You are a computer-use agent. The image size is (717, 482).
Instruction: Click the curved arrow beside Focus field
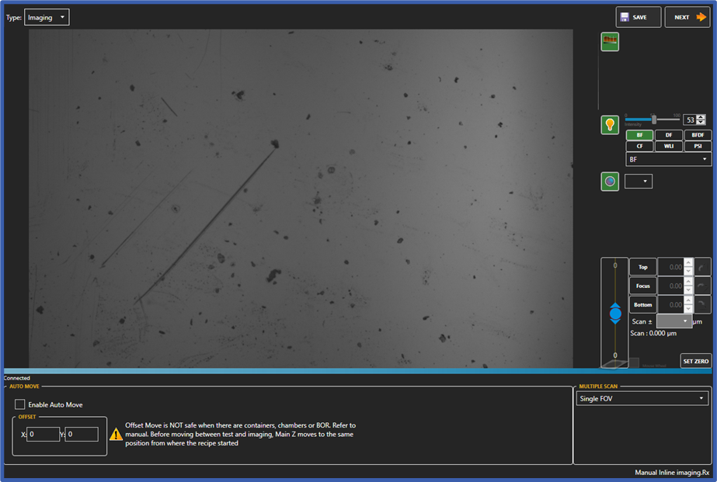pyautogui.click(x=703, y=286)
